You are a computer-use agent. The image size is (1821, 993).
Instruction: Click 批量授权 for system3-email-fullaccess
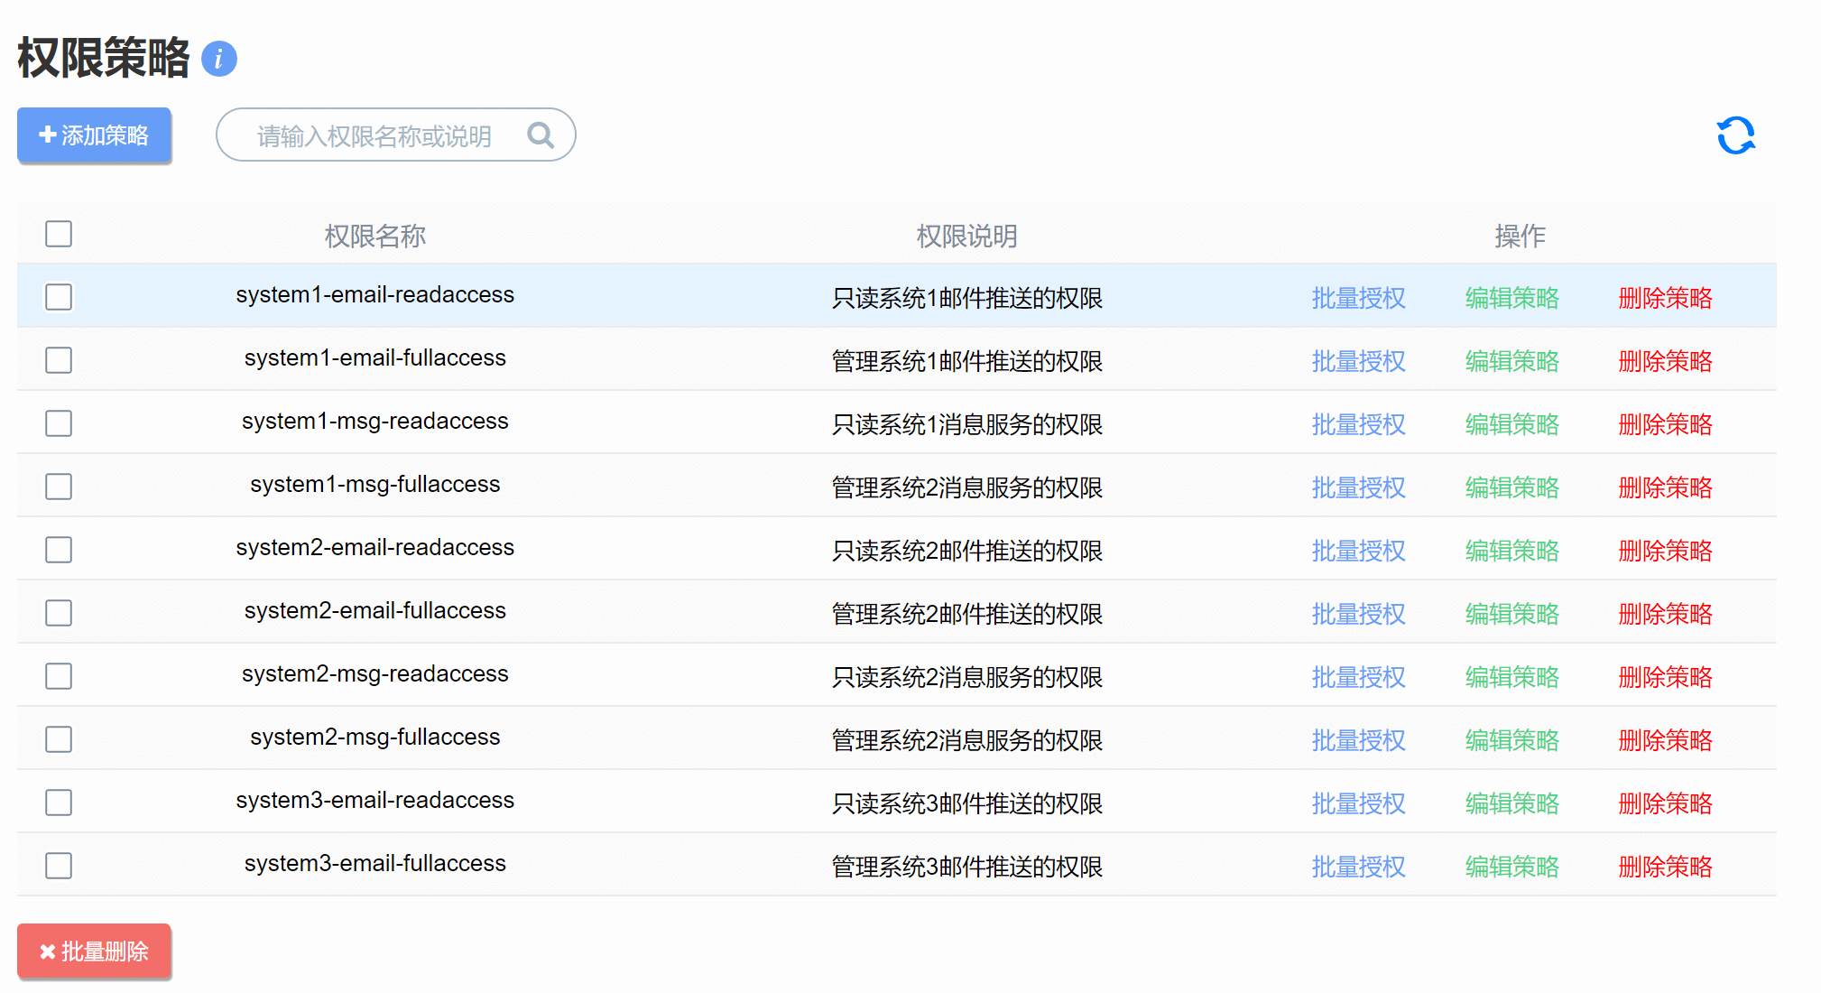coord(1358,867)
